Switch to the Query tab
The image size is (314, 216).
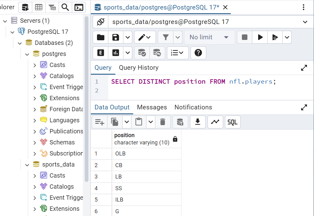[103, 68]
